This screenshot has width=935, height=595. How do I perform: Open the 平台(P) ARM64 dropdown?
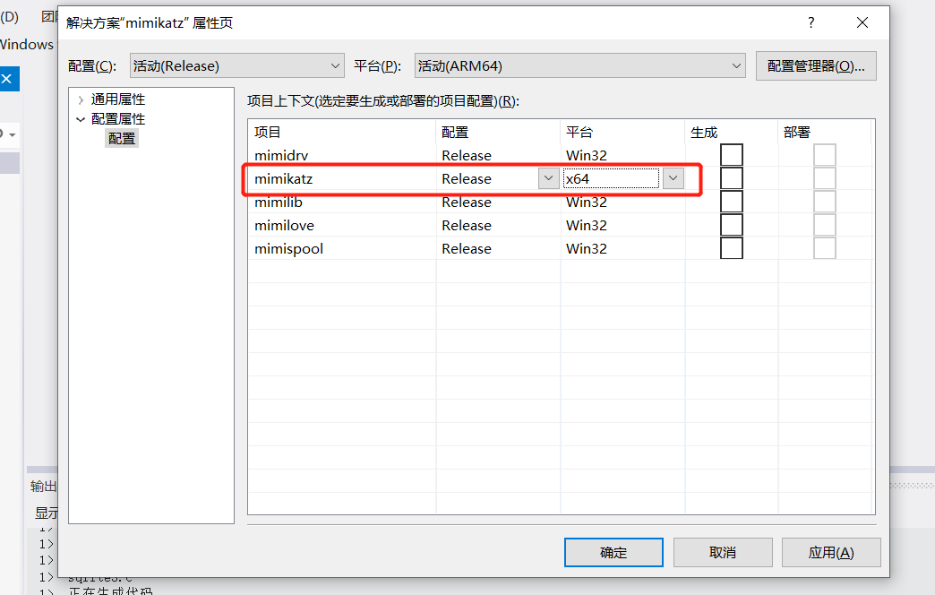coord(580,65)
